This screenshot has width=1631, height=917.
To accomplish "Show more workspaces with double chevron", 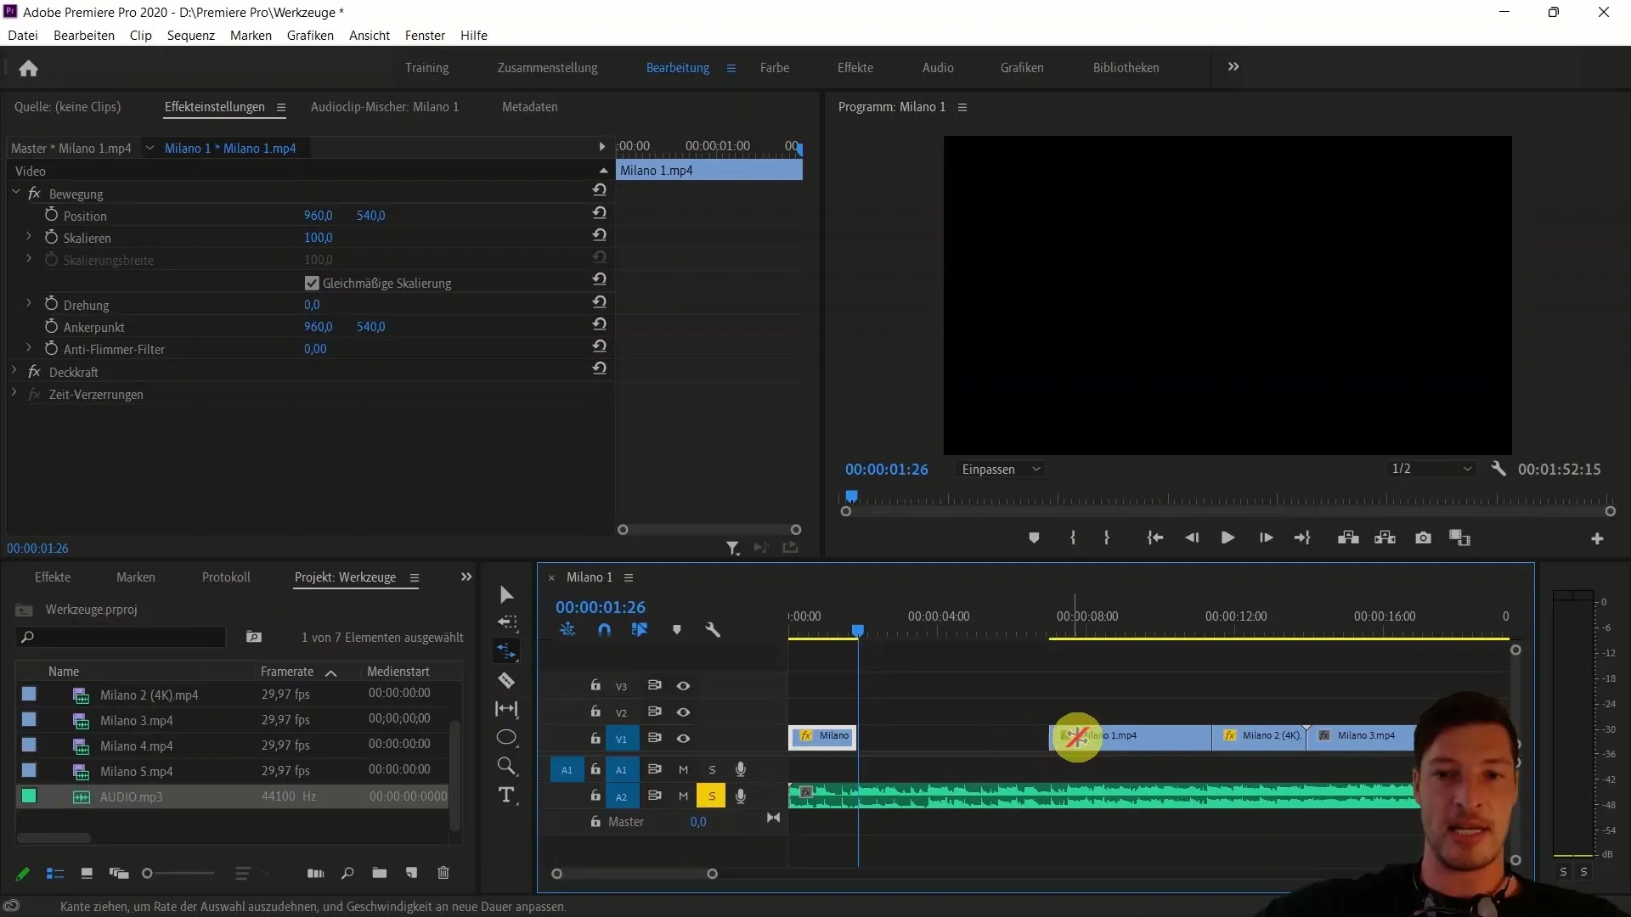I will click(x=1233, y=67).
